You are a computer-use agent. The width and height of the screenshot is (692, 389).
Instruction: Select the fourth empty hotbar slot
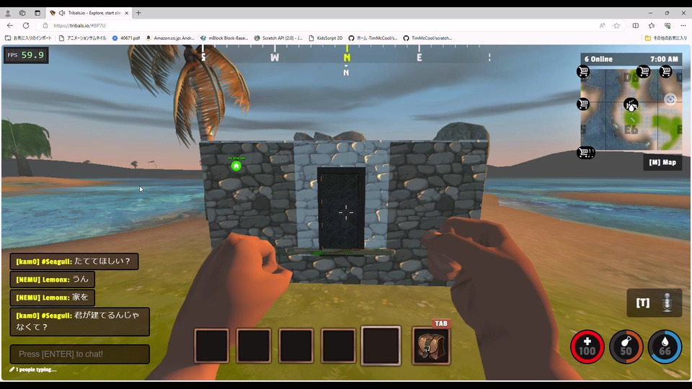(x=338, y=345)
